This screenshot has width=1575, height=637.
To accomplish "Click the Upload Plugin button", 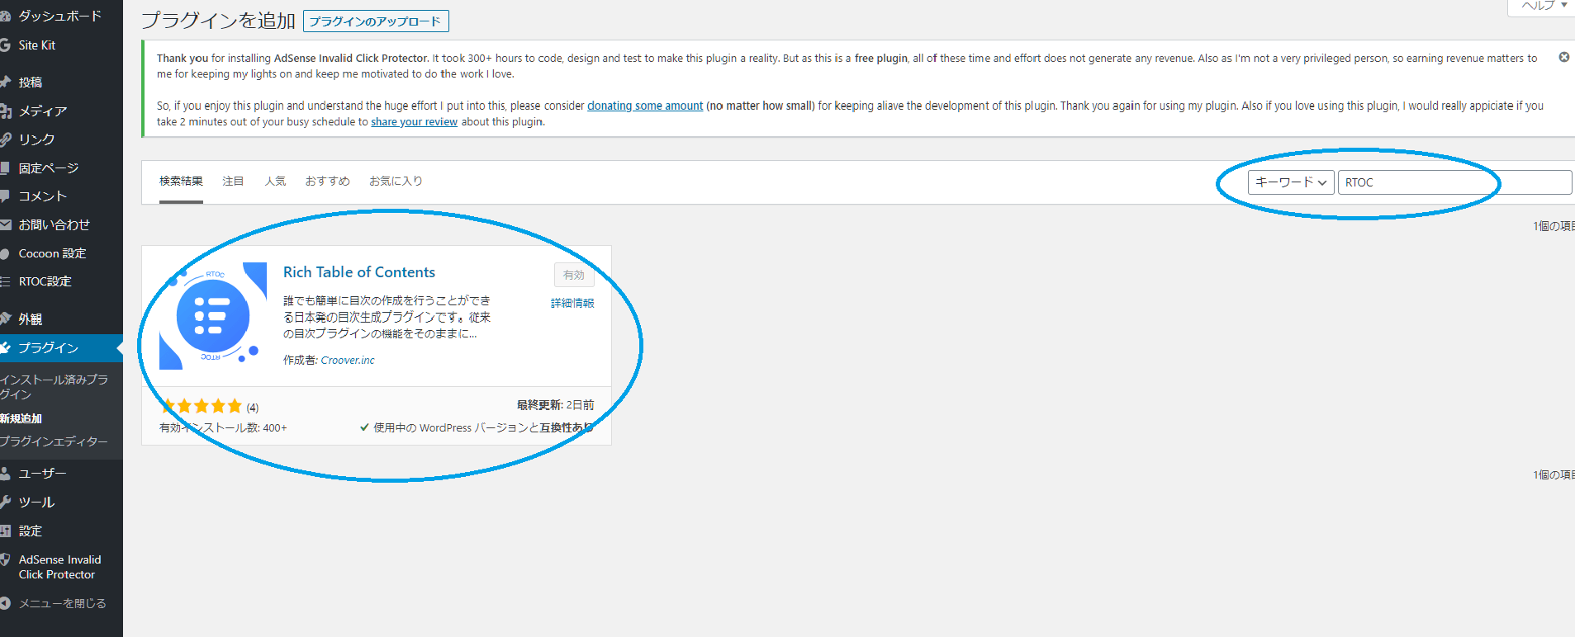I will click(376, 21).
